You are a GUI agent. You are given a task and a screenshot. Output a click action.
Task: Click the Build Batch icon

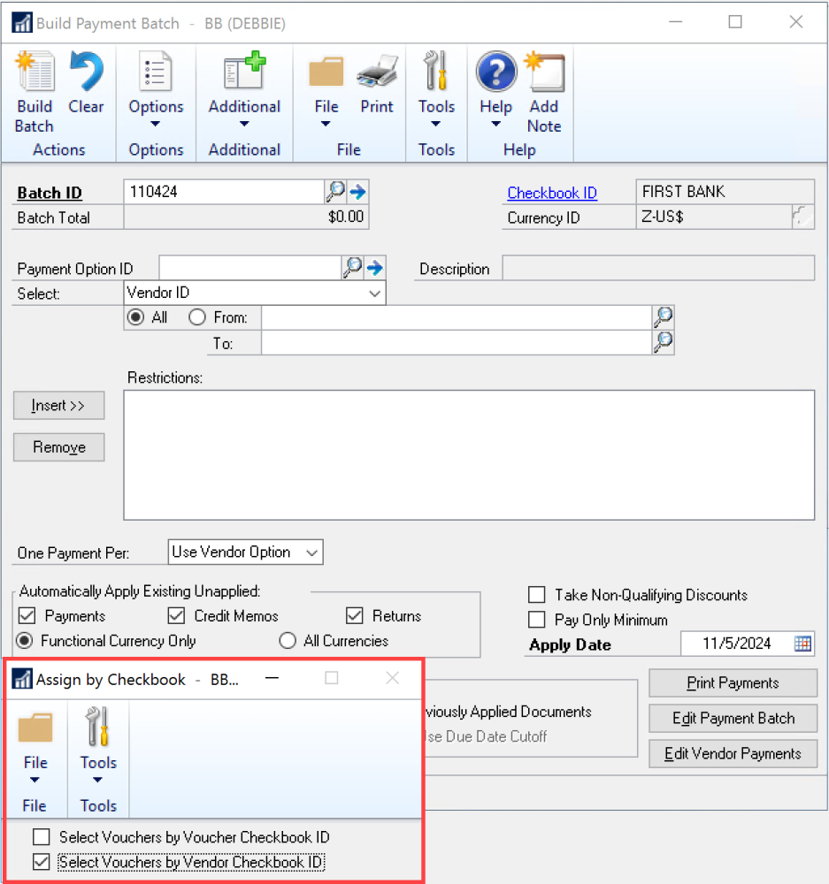tap(35, 72)
